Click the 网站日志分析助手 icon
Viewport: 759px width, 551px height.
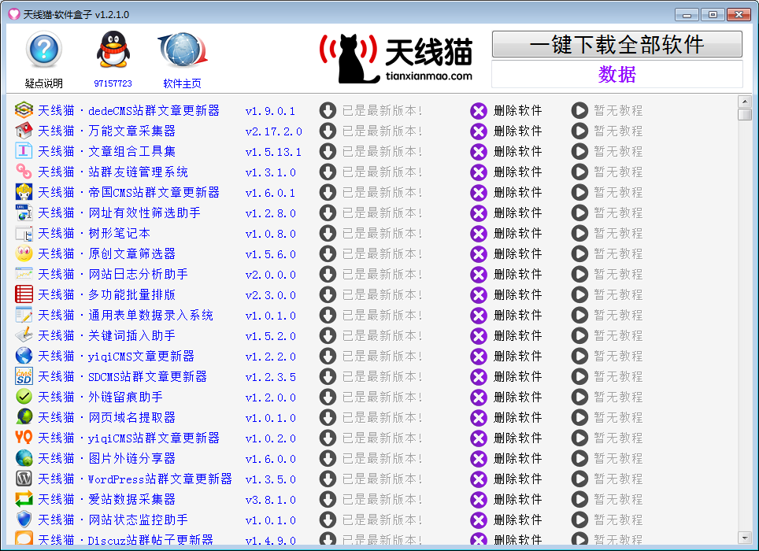tap(24, 274)
